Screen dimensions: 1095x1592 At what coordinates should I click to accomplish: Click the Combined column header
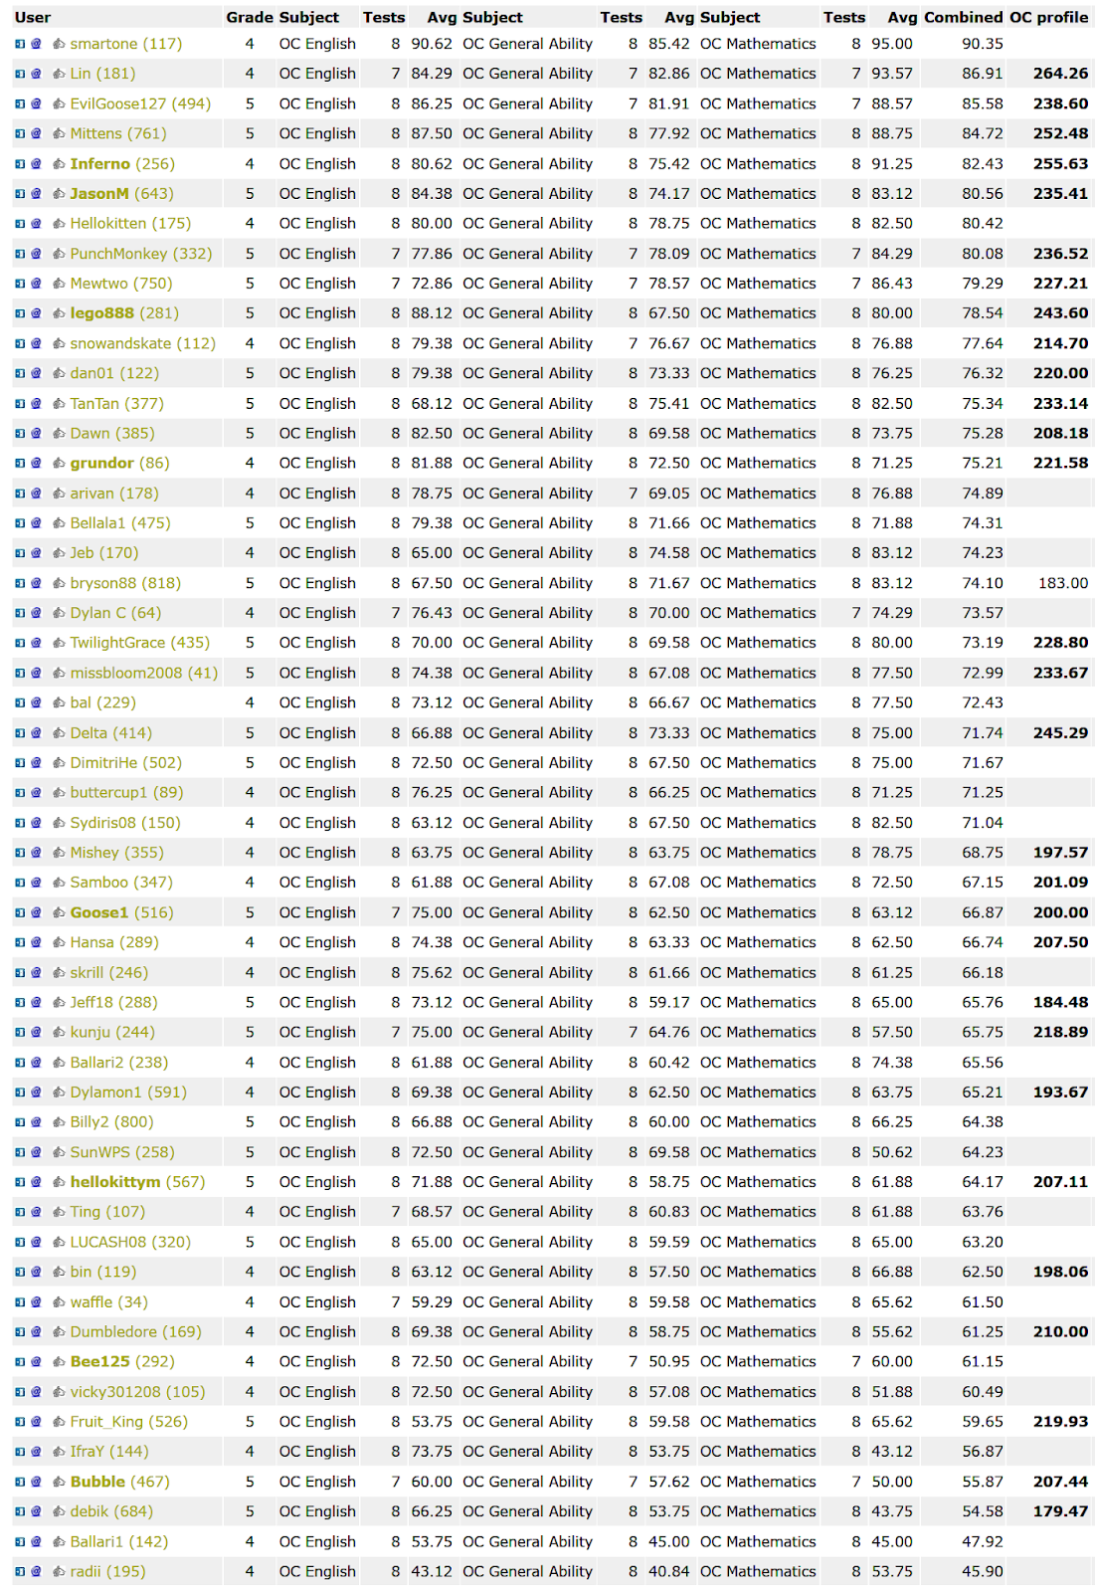tap(964, 17)
